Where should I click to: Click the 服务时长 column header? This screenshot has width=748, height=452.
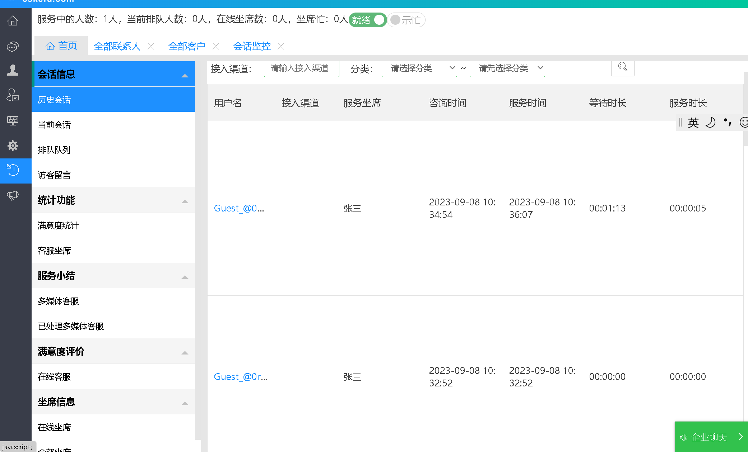(x=688, y=103)
